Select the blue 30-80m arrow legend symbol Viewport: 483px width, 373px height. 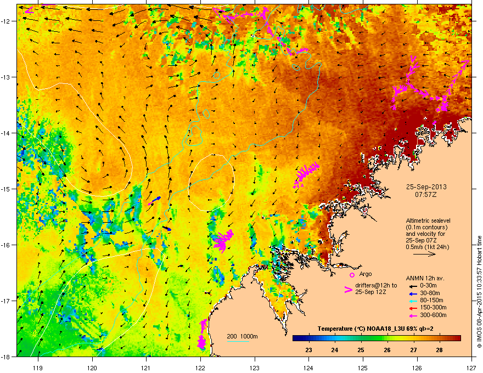(413, 293)
